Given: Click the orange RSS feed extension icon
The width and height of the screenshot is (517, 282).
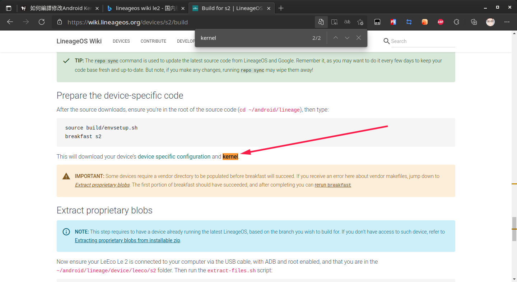Looking at the screenshot, I should click(424, 22).
